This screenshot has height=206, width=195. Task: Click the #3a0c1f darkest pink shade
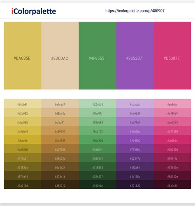click(x=172, y=185)
